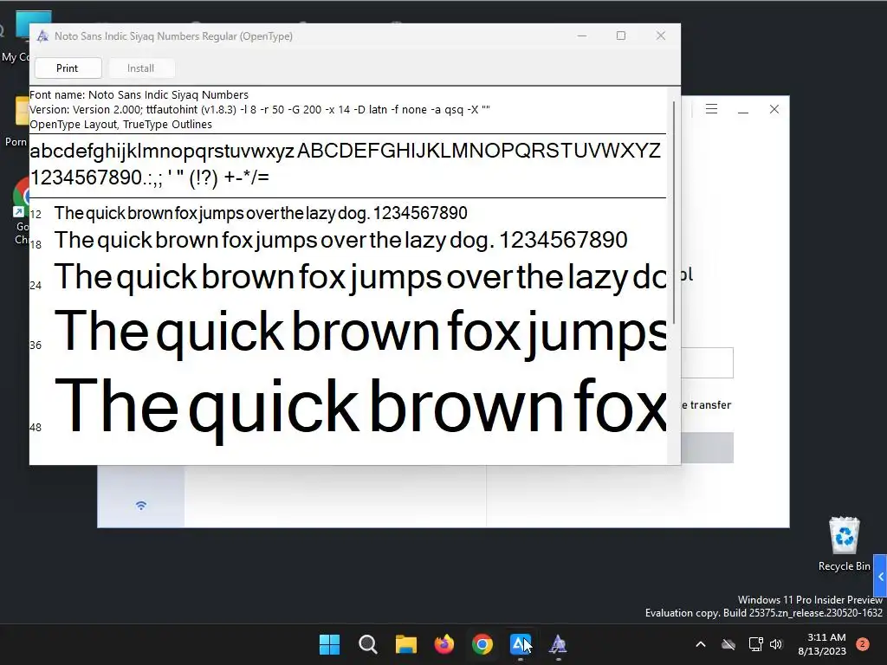887x665 pixels.
Task: Click the font viewer title bar icon
Action: [x=42, y=36]
